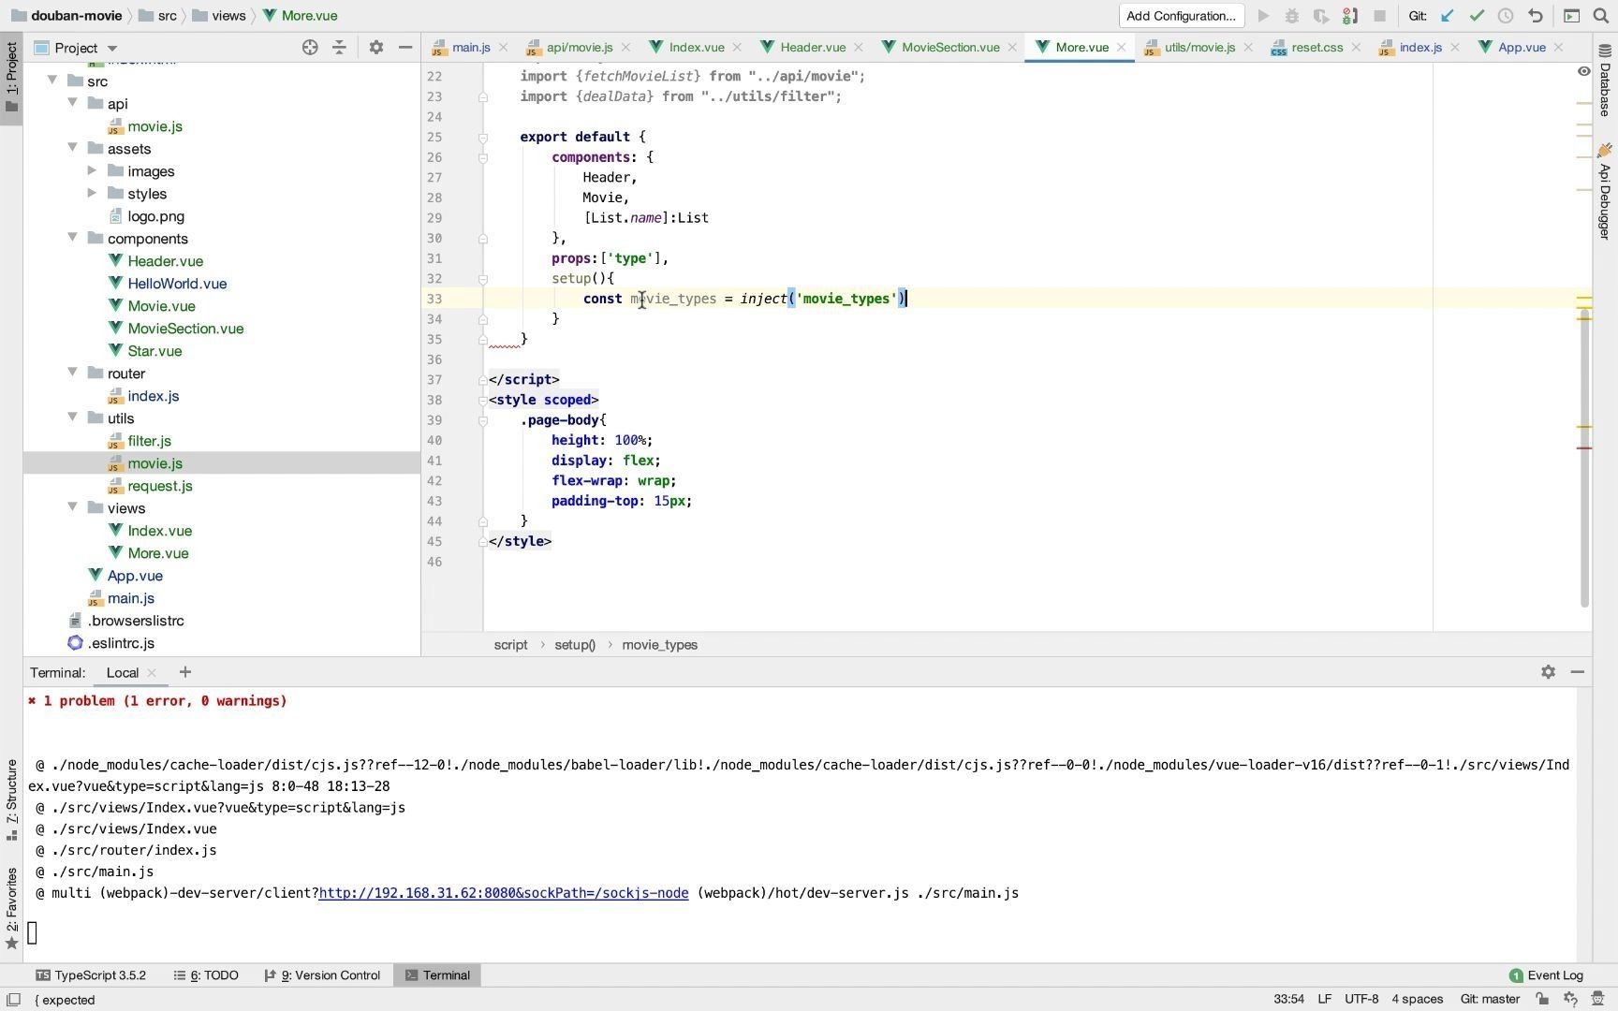Open the Structure tool window
The height and width of the screenshot is (1011, 1618).
tap(11, 799)
